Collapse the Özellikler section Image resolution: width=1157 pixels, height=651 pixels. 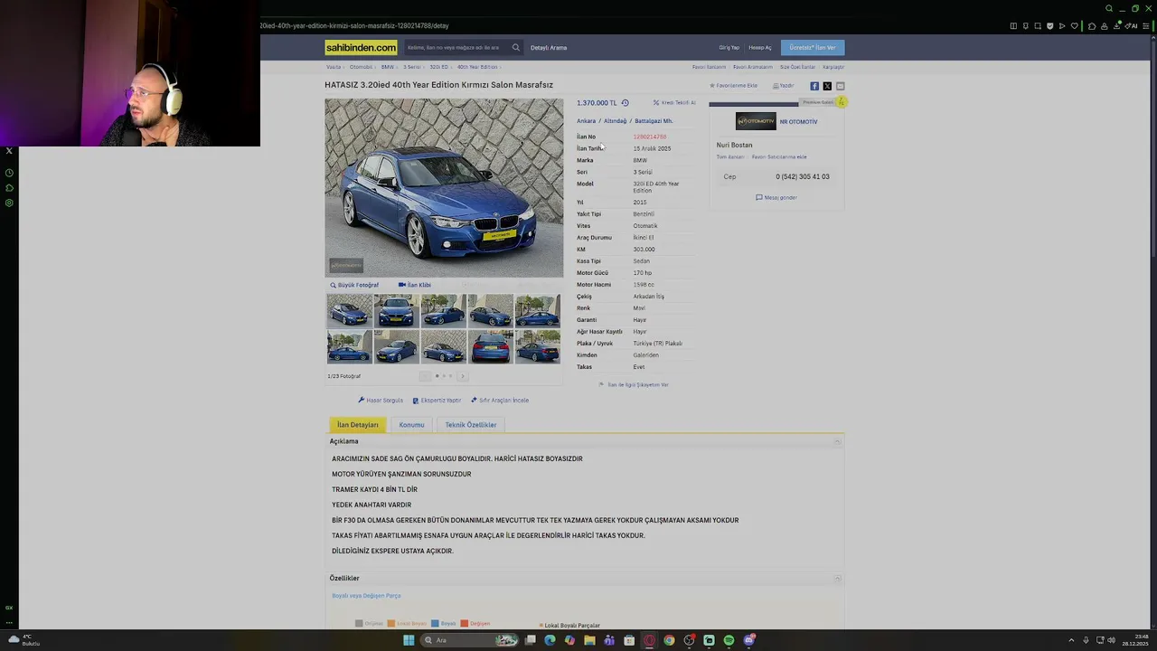tap(837, 579)
